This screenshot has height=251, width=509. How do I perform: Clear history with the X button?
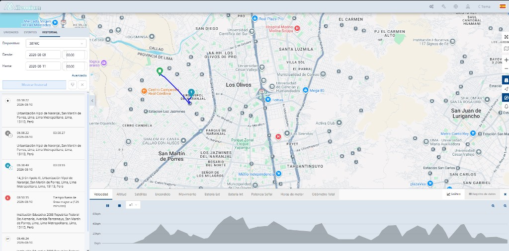coord(83,85)
